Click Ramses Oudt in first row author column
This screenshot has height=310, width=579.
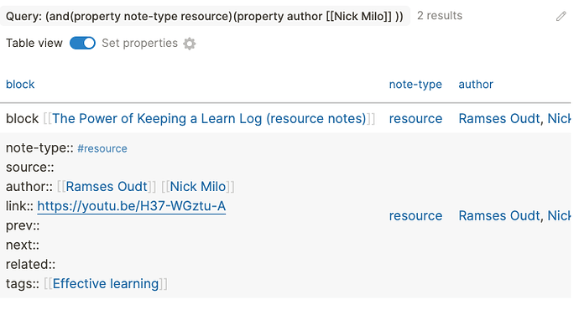(x=499, y=119)
